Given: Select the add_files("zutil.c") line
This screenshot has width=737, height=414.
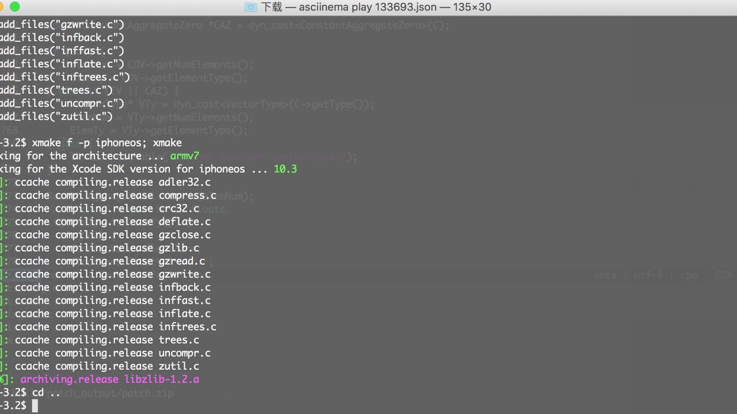Looking at the screenshot, I should (56, 117).
